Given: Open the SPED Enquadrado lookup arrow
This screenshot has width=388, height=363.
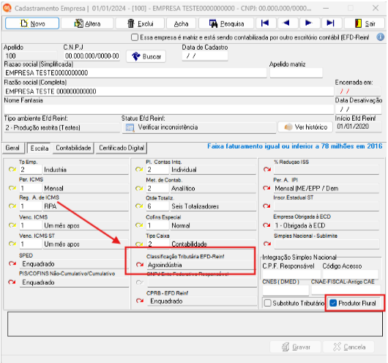Looking at the screenshot, I should pyautogui.click(x=12, y=263).
